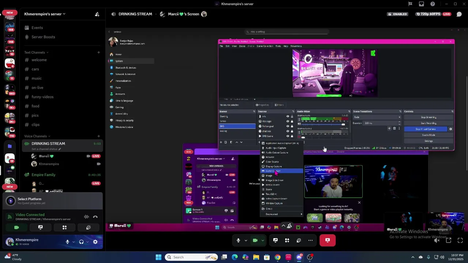Create a new voice channel

point(98,136)
